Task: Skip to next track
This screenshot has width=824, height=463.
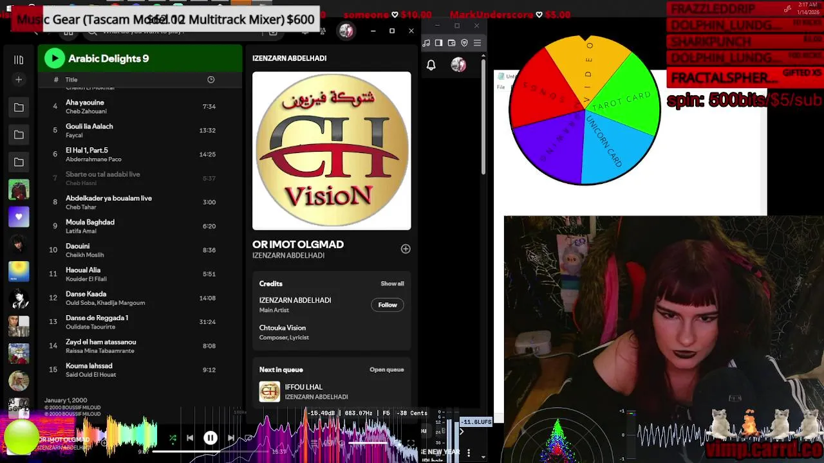Action: pos(231,438)
